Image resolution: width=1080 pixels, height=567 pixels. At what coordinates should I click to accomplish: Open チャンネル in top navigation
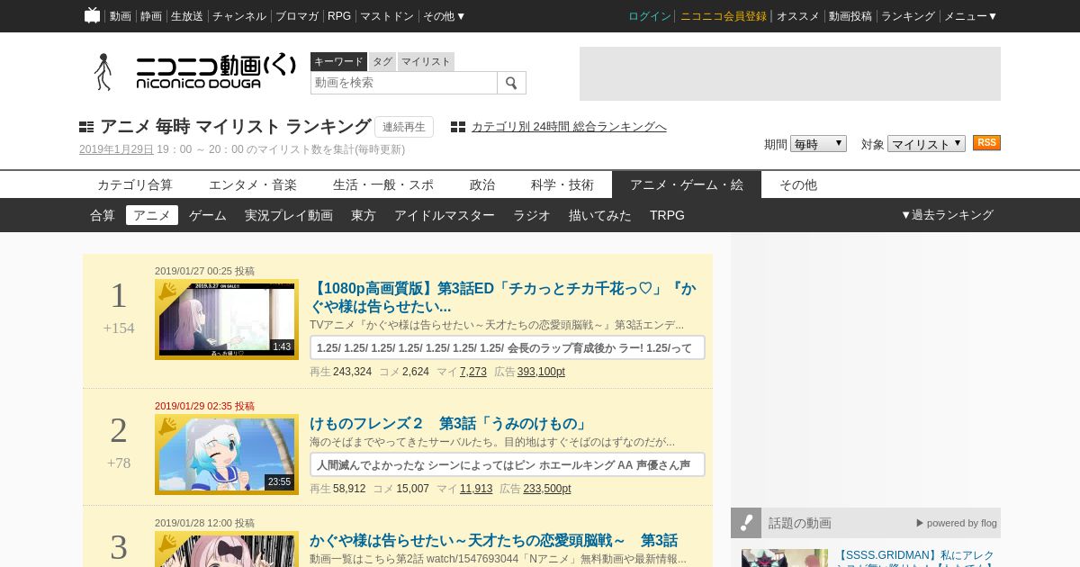pos(239,16)
